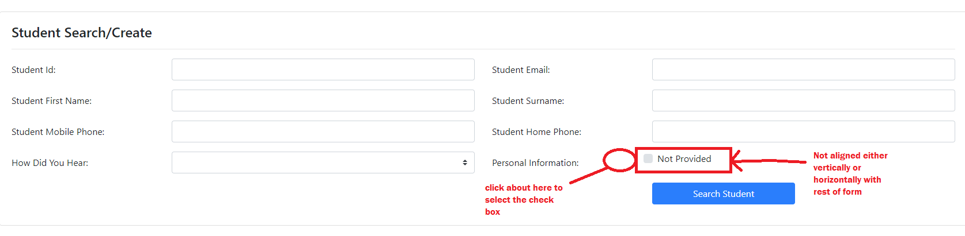Click the Student Search/Create heading

(x=82, y=33)
